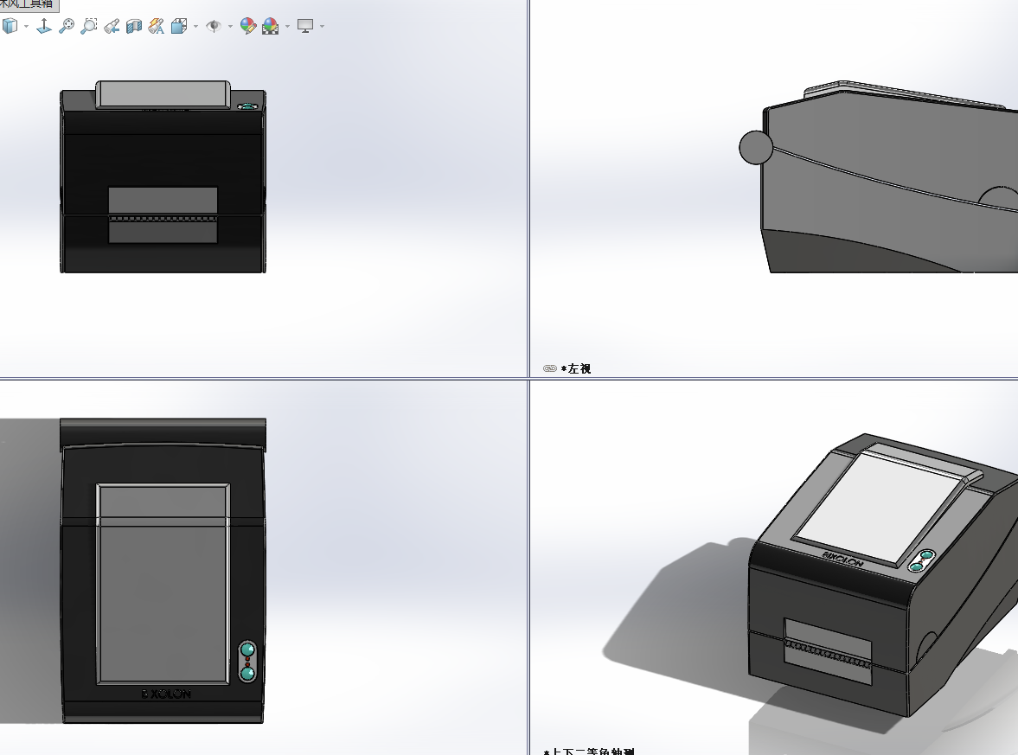
Task: Expand the View Settings dropdown arrow
Action: pyautogui.click(x=322, y=27)
